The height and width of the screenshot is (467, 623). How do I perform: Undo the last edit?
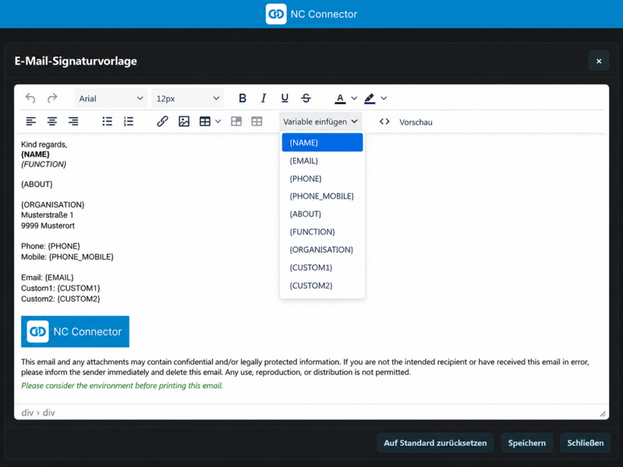point(30,98)
